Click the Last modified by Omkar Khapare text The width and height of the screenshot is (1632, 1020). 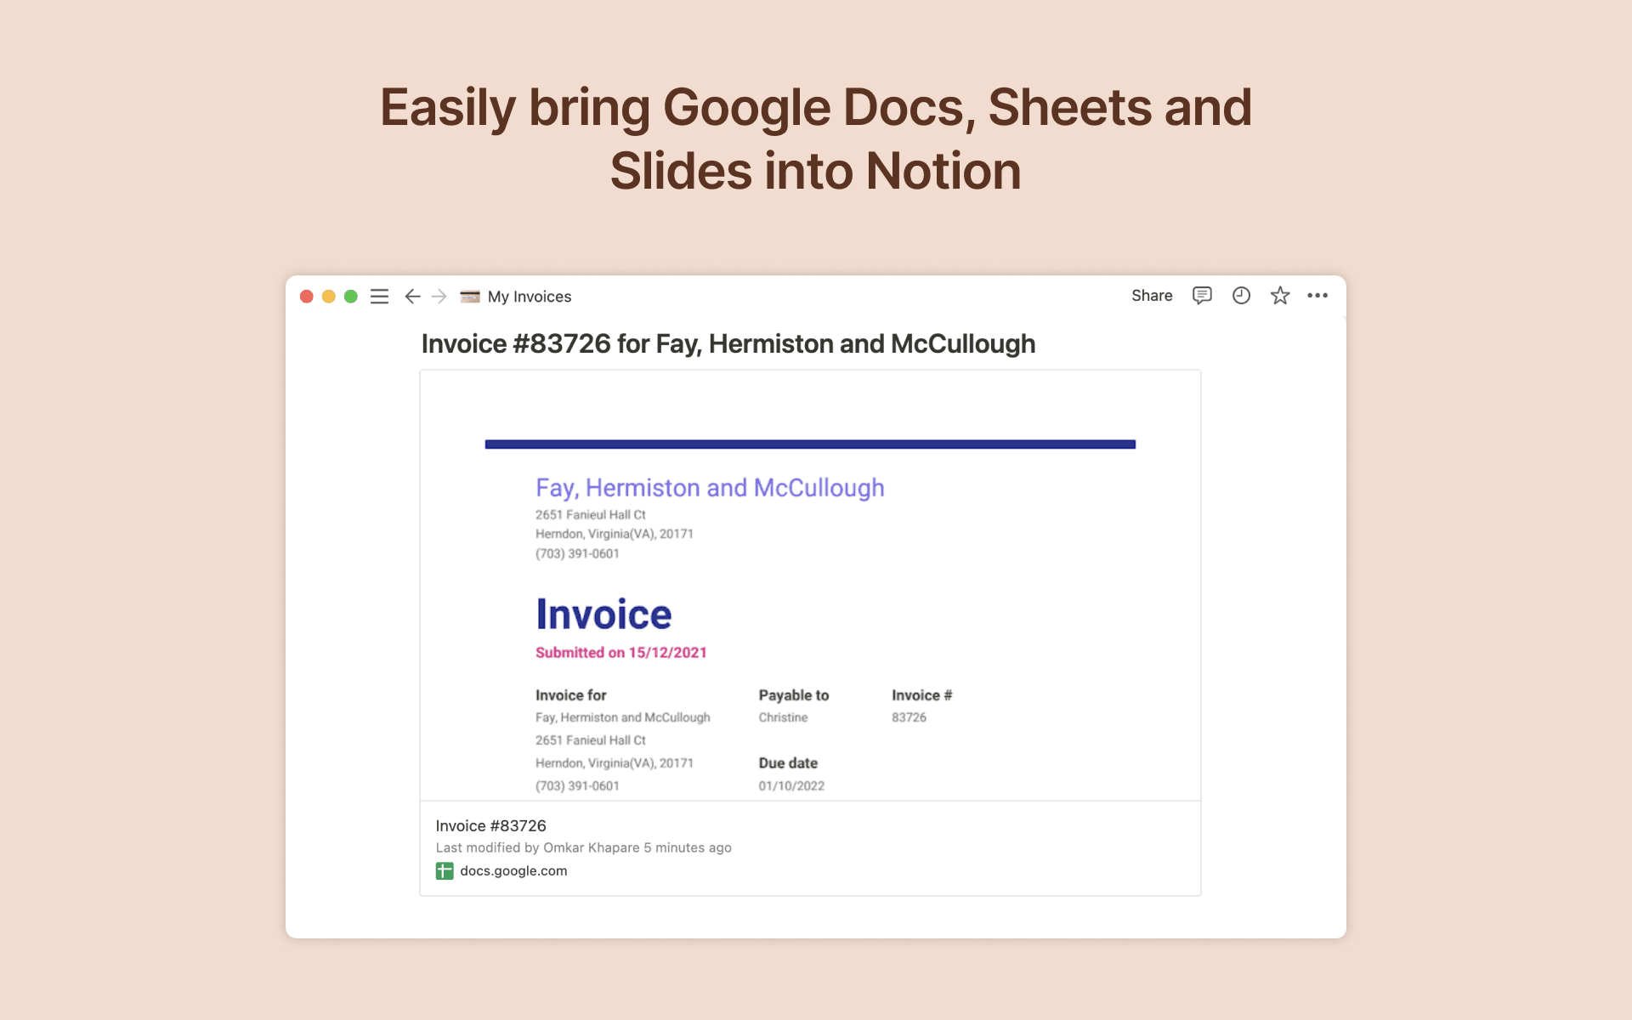point(583,847)
